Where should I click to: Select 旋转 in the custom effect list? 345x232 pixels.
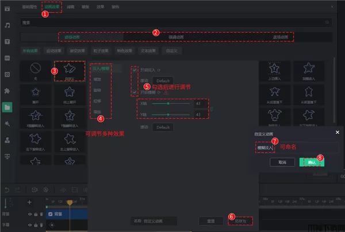coord(97,90)
